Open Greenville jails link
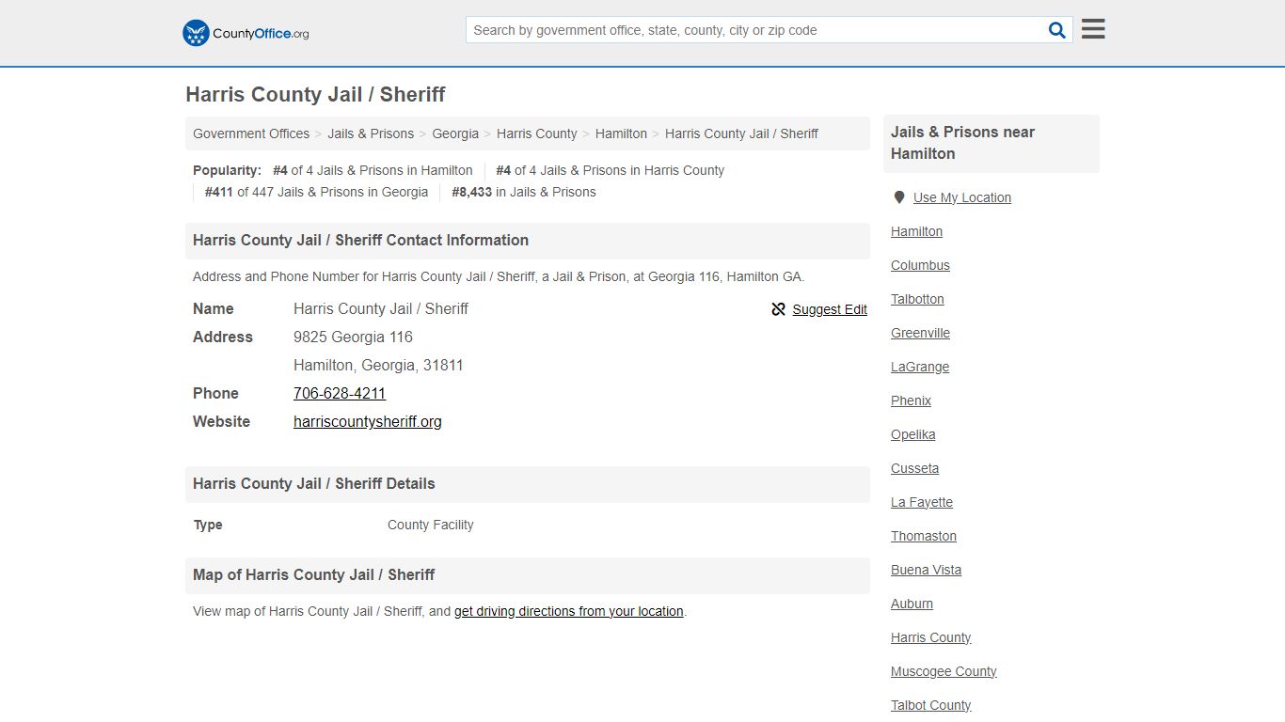Screen dimensions: 1285x722 (920, 333)
